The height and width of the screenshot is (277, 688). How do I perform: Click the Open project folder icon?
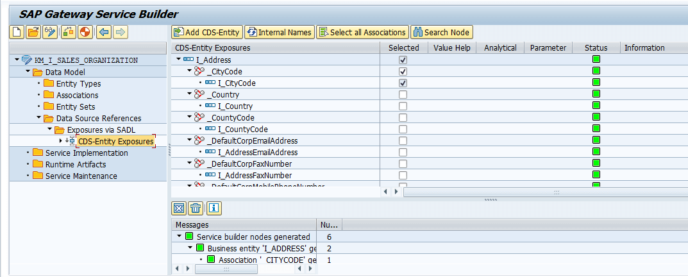click(33, 32)
